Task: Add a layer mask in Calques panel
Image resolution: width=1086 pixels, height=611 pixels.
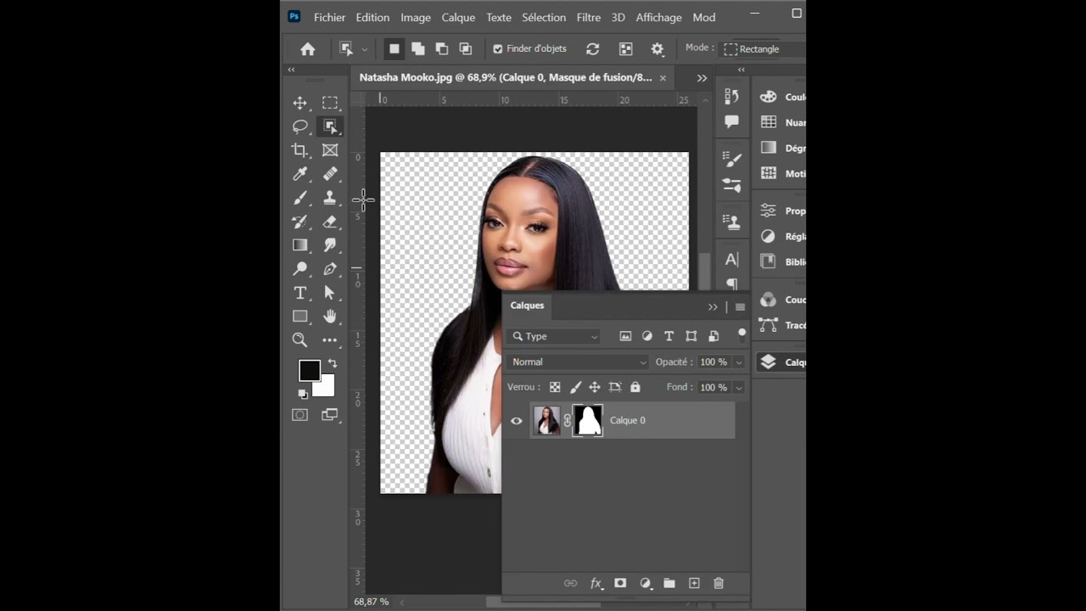Action: 620,583
